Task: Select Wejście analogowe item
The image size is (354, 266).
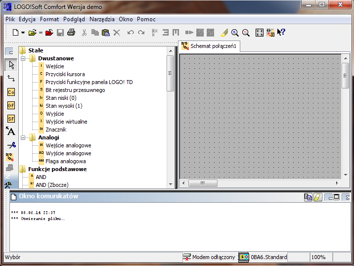Action: point(68,145)
